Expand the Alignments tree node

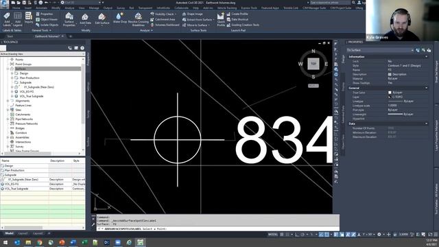(8, 101)
